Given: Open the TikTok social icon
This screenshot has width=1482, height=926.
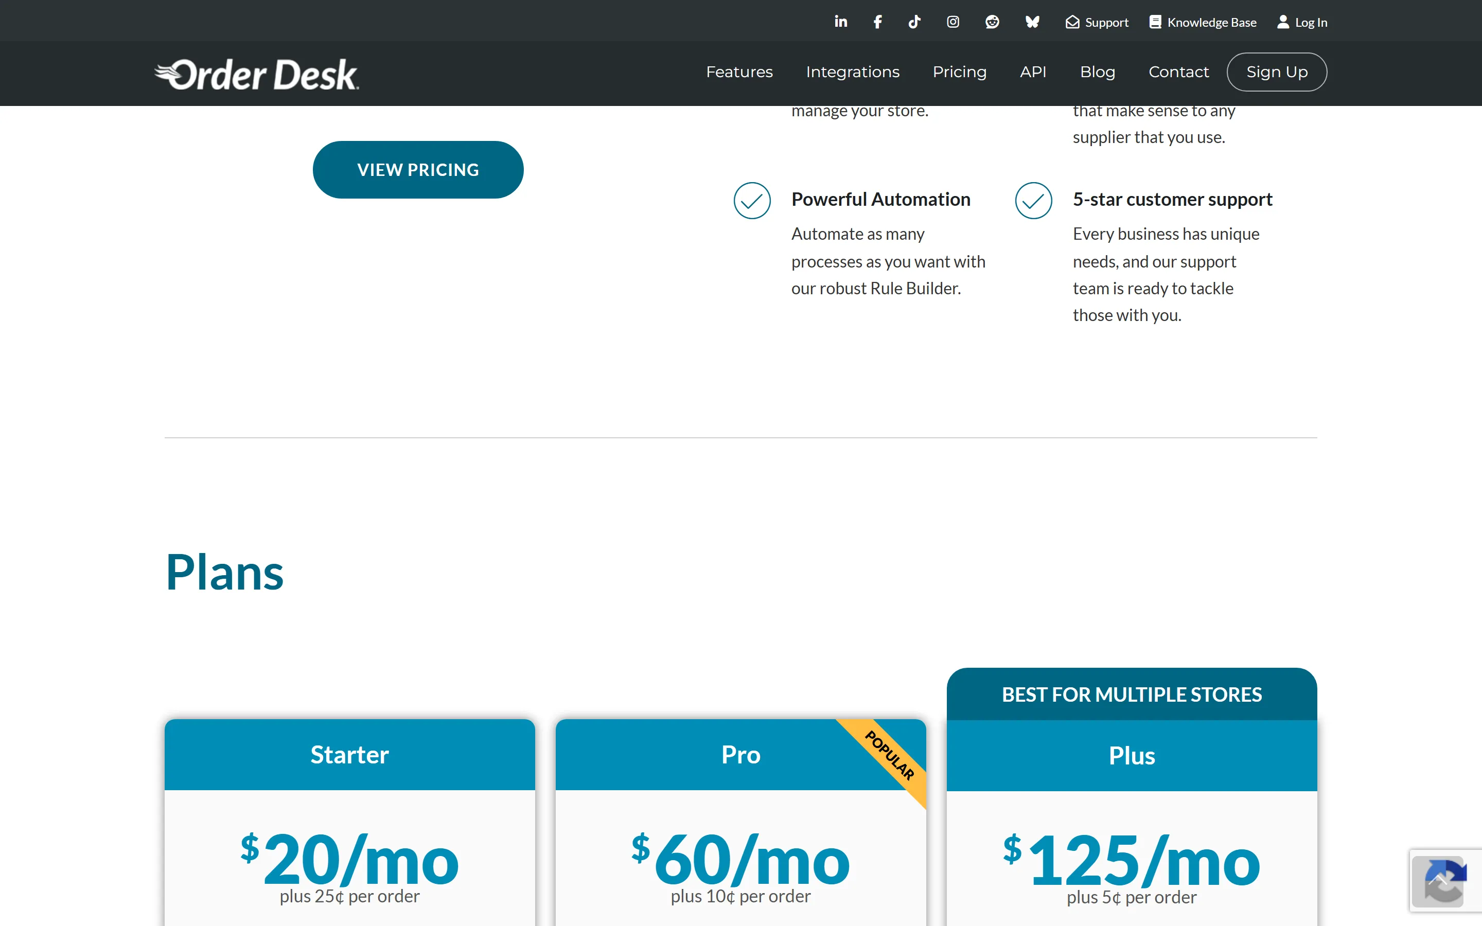Looking at the screenshot, I should pos(914,22).
